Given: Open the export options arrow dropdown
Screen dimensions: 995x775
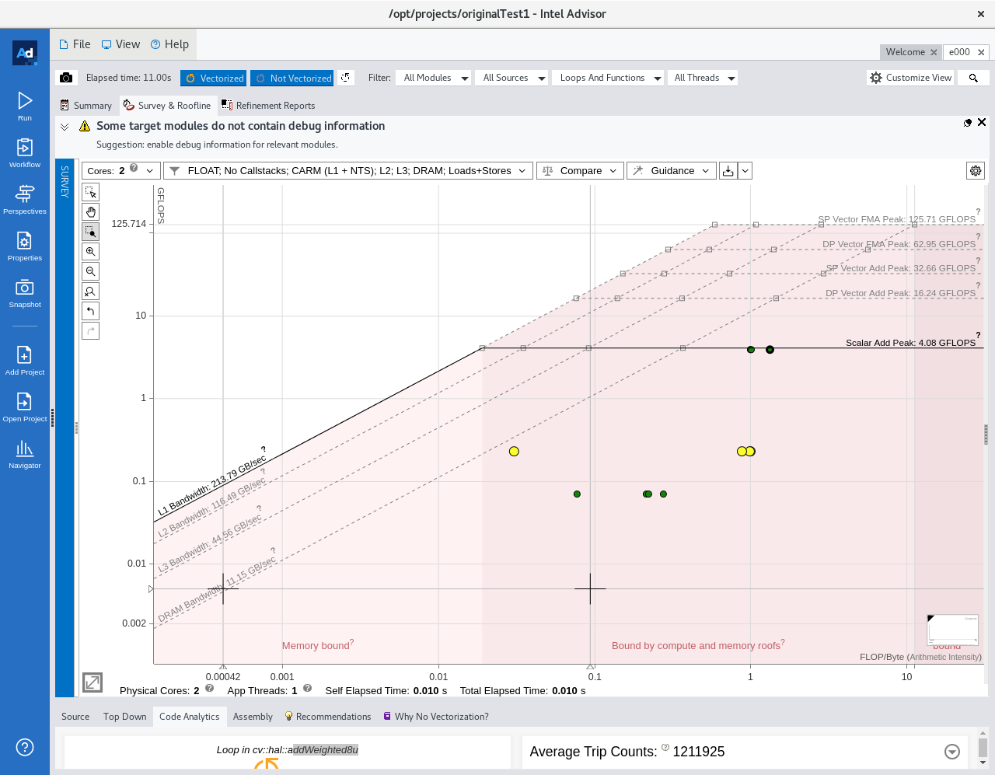Looking at the screenshot, I should [x=745, y=170].
